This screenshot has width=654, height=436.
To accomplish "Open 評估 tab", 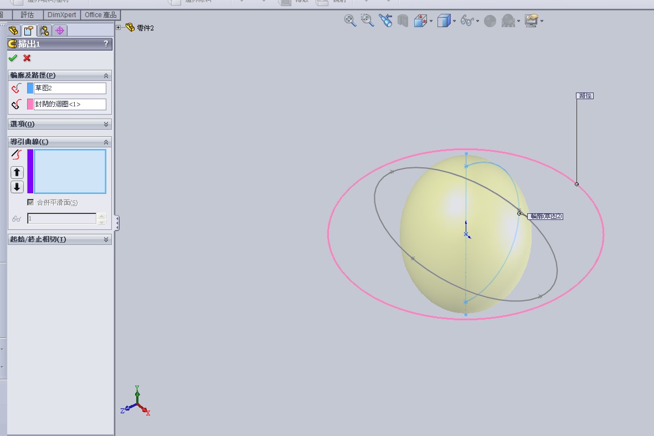I will click(x=28, y=15).
